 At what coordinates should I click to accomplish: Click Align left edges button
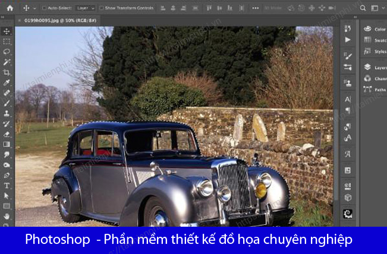tap(163, 8)
